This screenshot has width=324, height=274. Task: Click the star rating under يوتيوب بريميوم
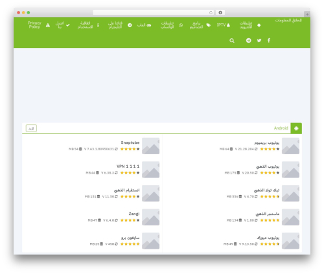270,149
